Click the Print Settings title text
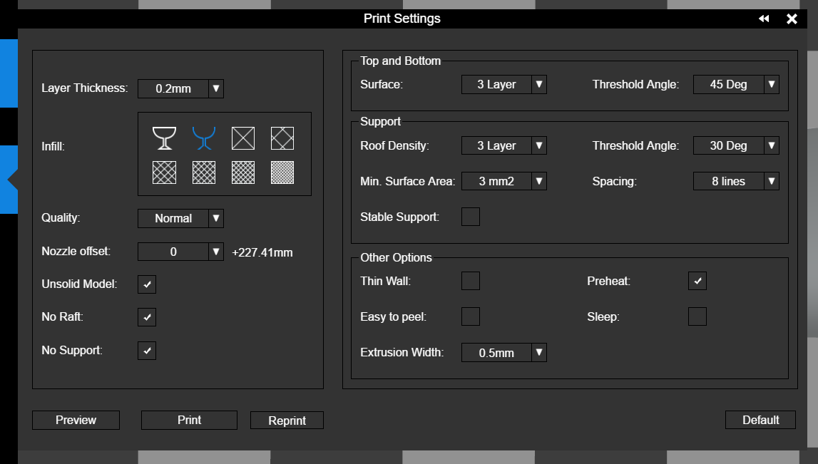Image resolution: width=818 pixels, height=464 pixels. tap(402, 19)
